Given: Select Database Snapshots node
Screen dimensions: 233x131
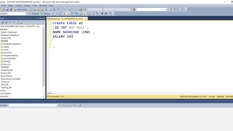Looking at the screenshot, I should [10, 35].
